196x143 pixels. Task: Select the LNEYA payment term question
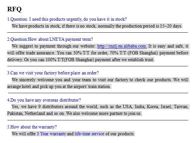[50, 39]
